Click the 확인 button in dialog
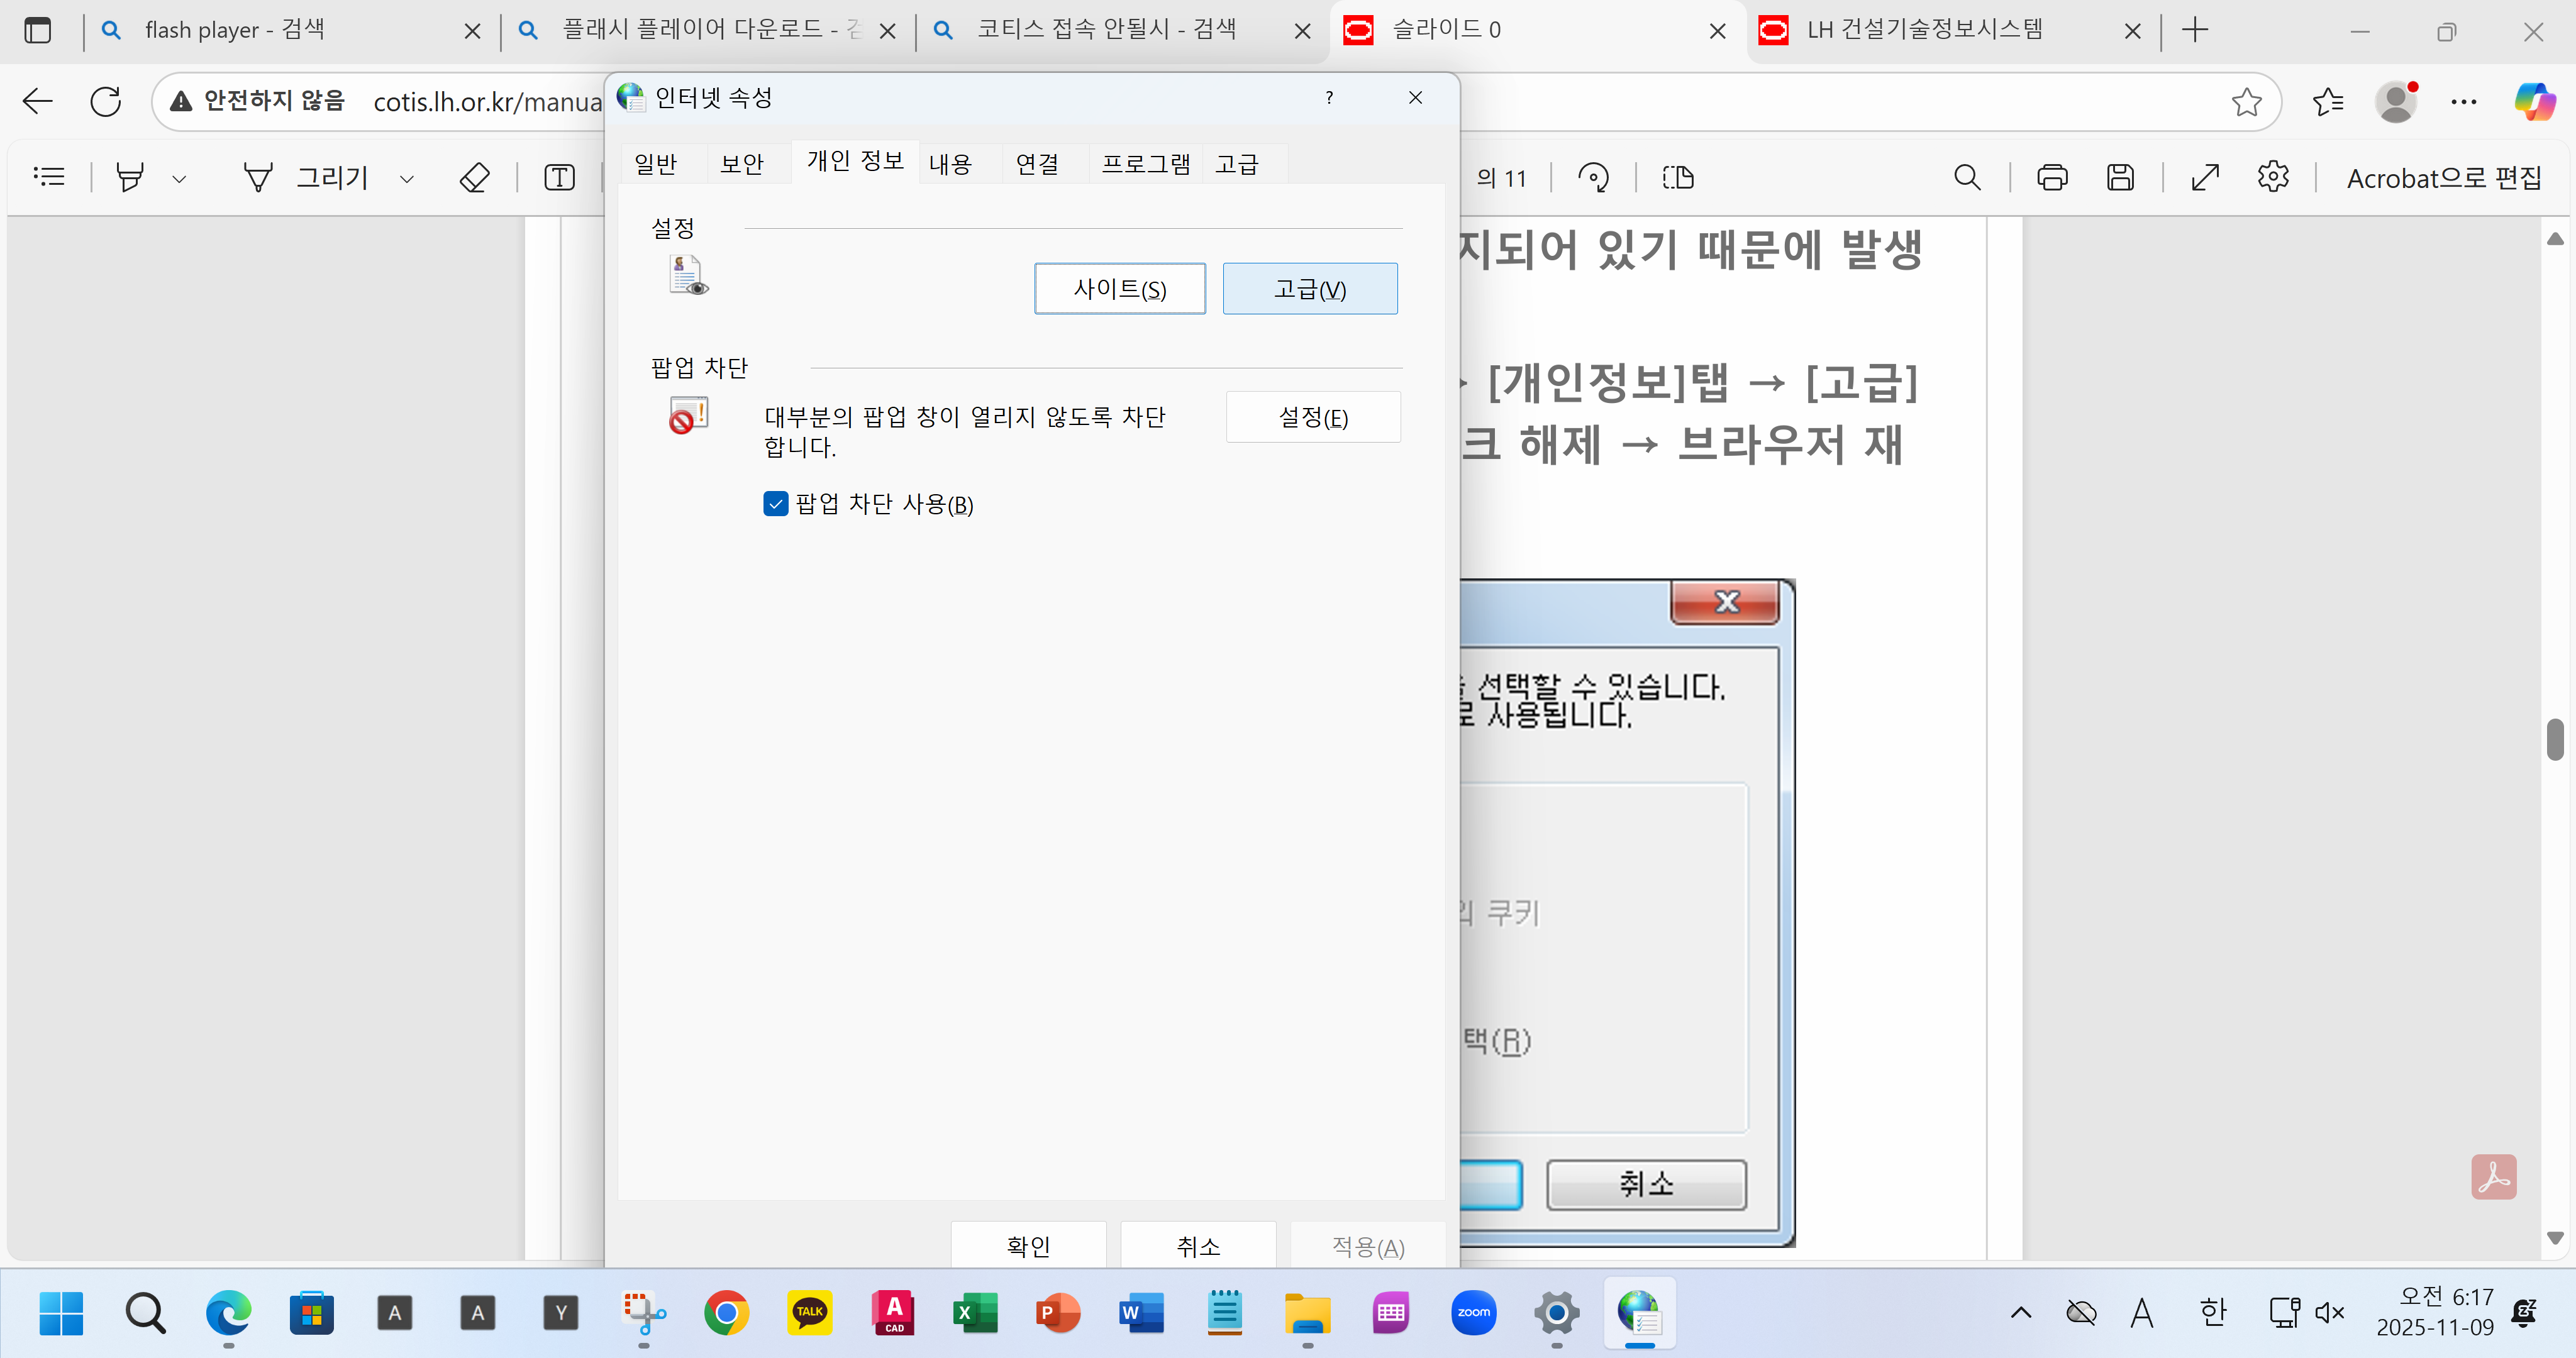Image resolution: width=2576 pixels, height=1358 pixels. click(x=1028, y=1246)
